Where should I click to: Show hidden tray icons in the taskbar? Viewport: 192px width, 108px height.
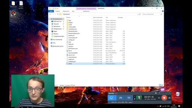[x=158, y=106]
